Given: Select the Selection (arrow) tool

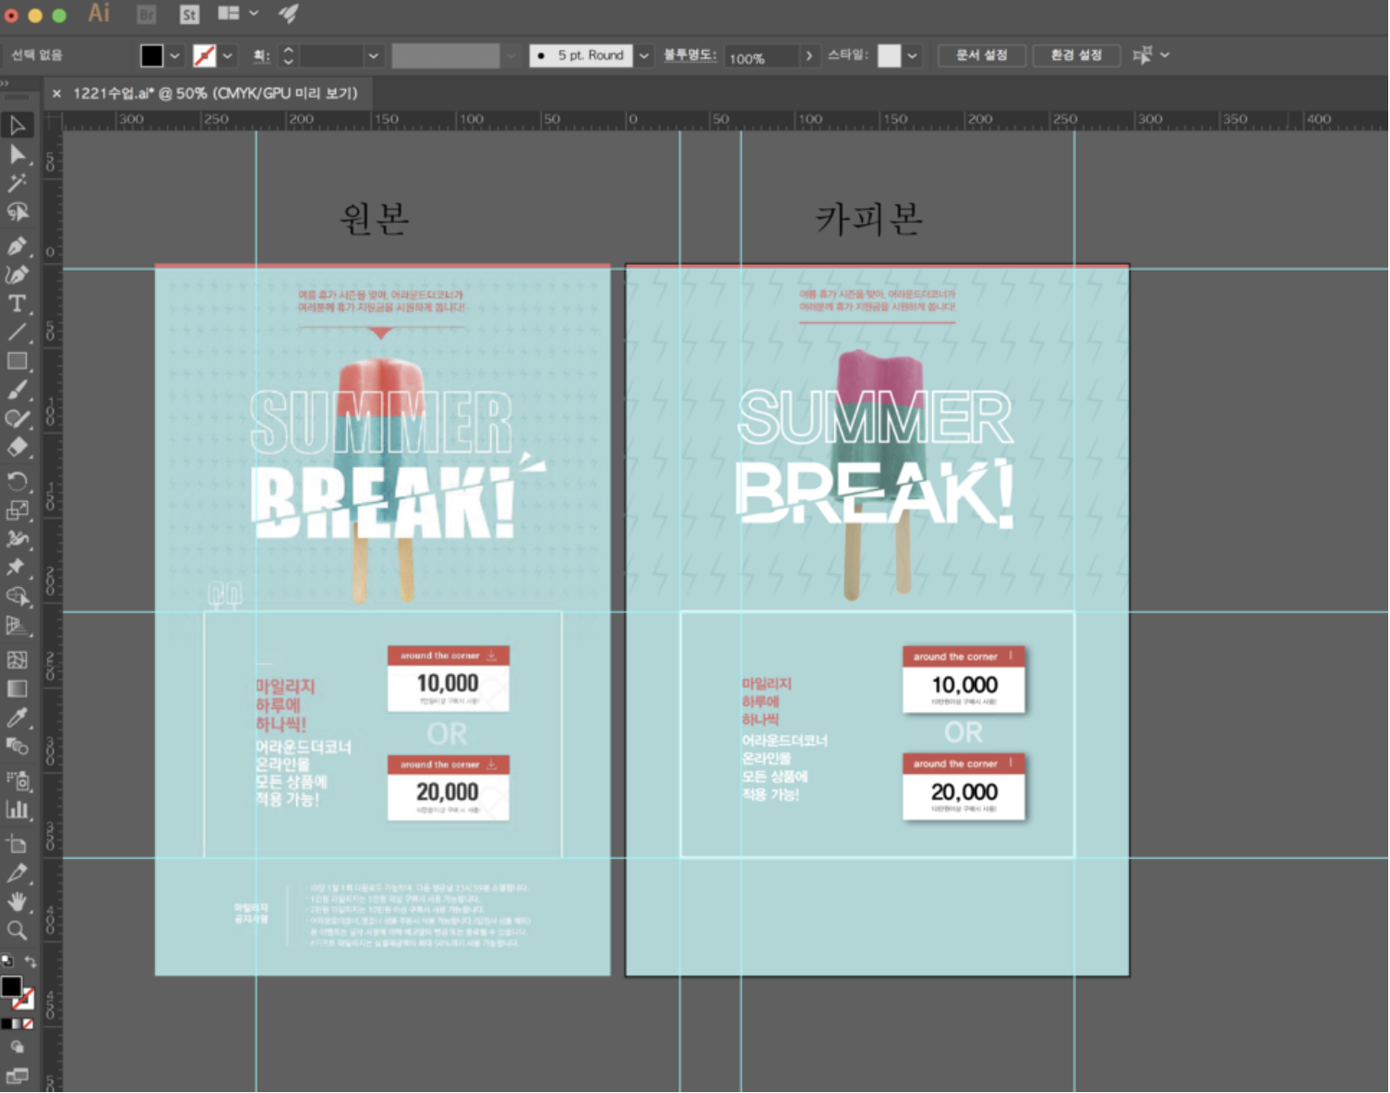Looking at the screenshot, I should pos(17,125).
